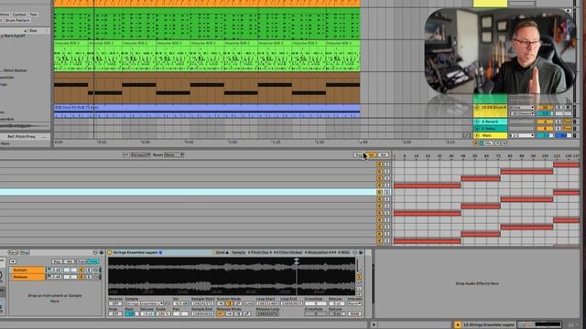
Task: Toggle the Release chain activator
Action: (81, 277)
